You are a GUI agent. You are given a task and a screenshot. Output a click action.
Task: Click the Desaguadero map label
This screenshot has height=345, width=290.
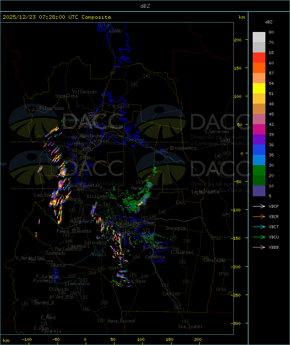point(183,148)
